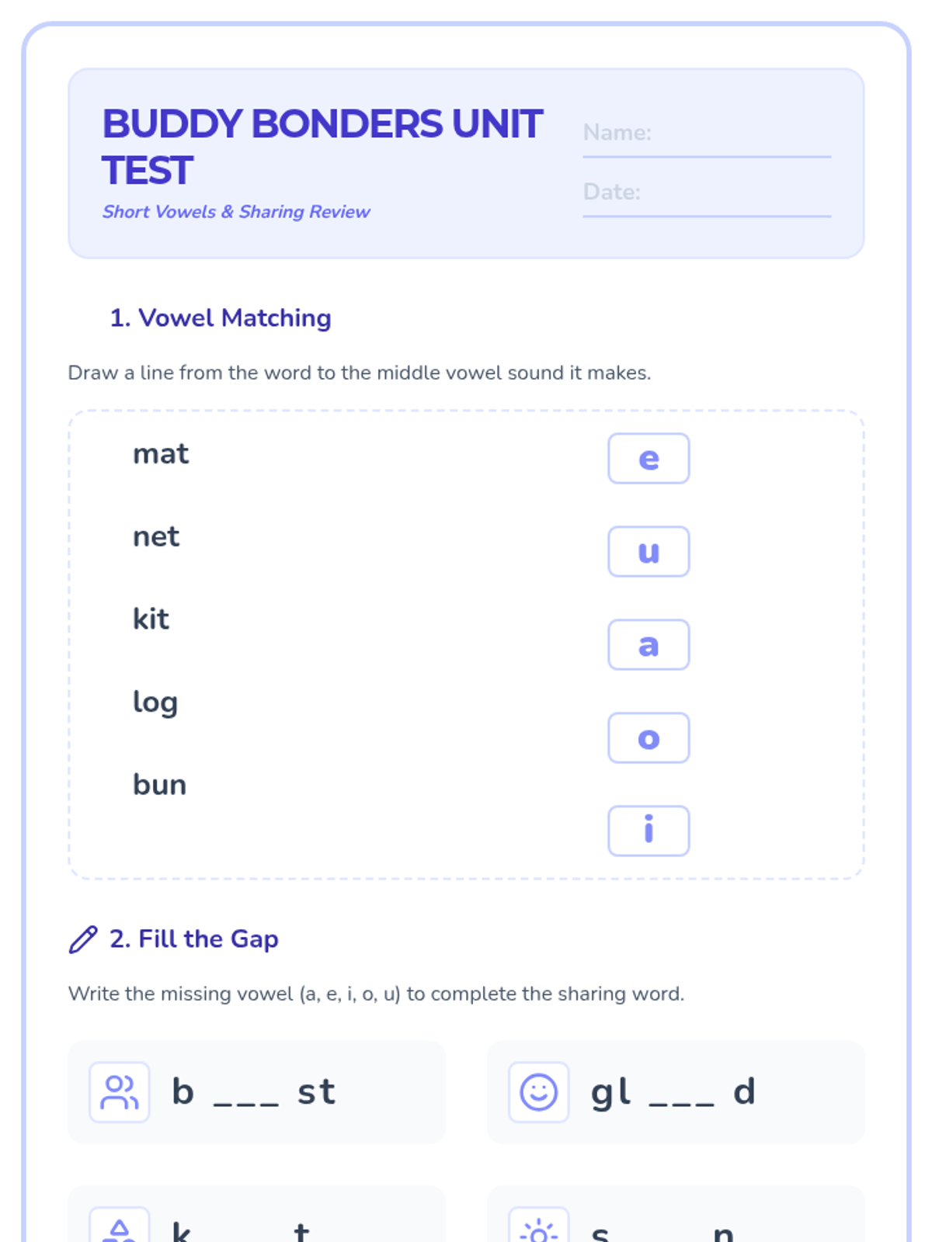Click the pencil icon beside Fill the Gap
The width and height of the screenshot is (932, 1242).
83,939
